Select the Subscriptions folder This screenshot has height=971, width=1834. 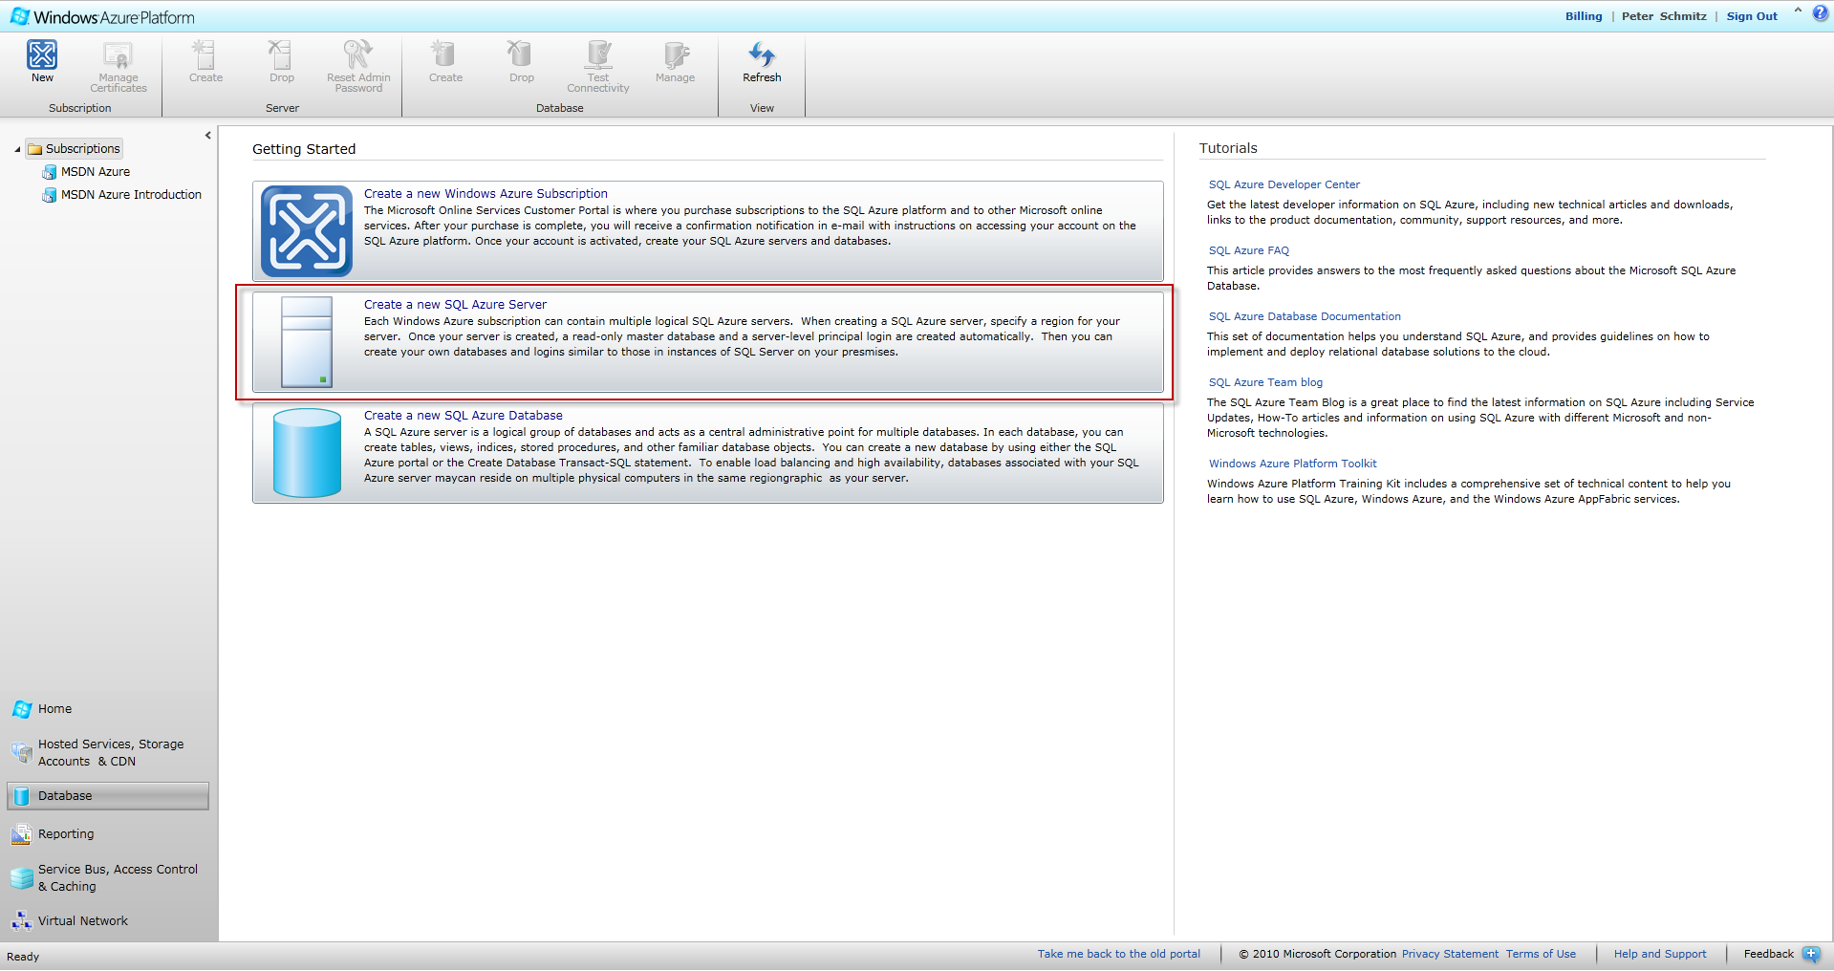[75, 148]
